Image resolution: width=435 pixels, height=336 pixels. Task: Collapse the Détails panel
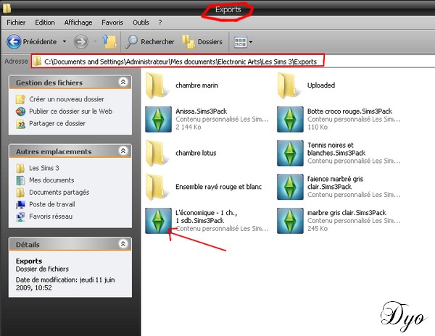(x=123, y=243)
